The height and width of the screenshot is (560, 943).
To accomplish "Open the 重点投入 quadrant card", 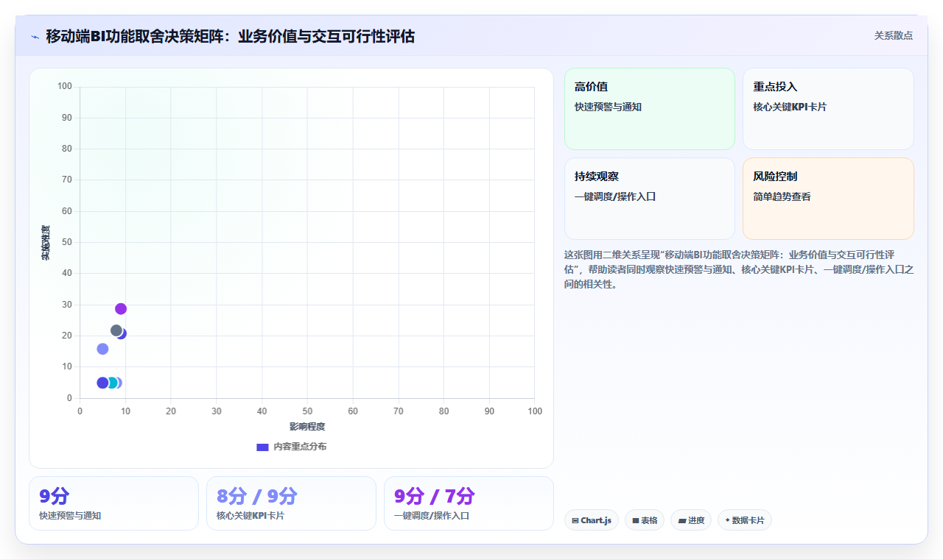I will [828, 109].
